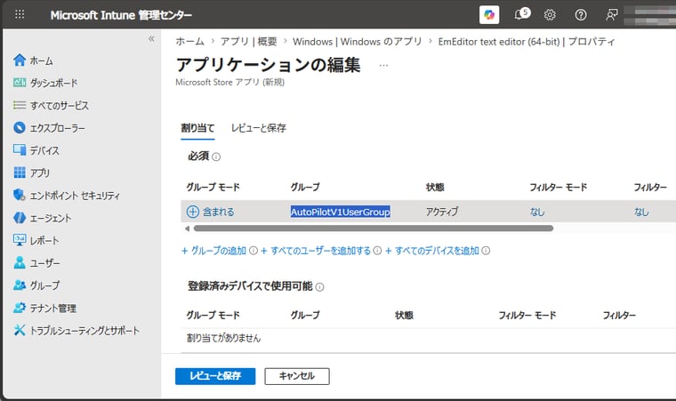The width and height of the screenshot is (676, 401).
Task: Open the settings gear icon
Action: 550,15
